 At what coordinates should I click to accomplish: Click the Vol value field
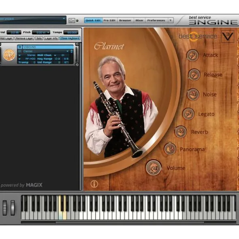(14, 32)
